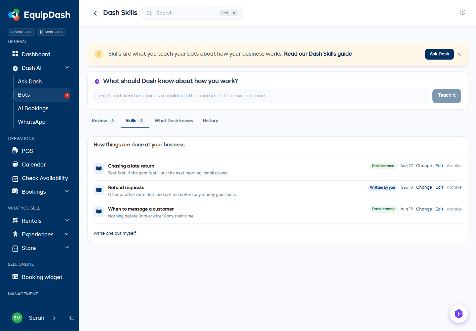Click the + Book button

click(x=21, y=32)
